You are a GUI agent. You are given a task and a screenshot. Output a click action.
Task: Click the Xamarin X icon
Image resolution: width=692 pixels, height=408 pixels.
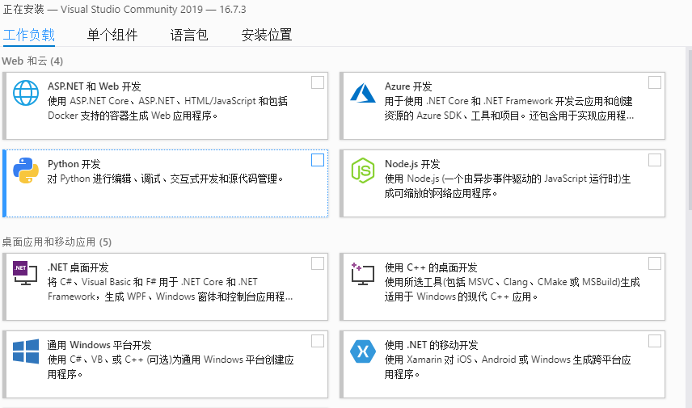pos(363,351)
